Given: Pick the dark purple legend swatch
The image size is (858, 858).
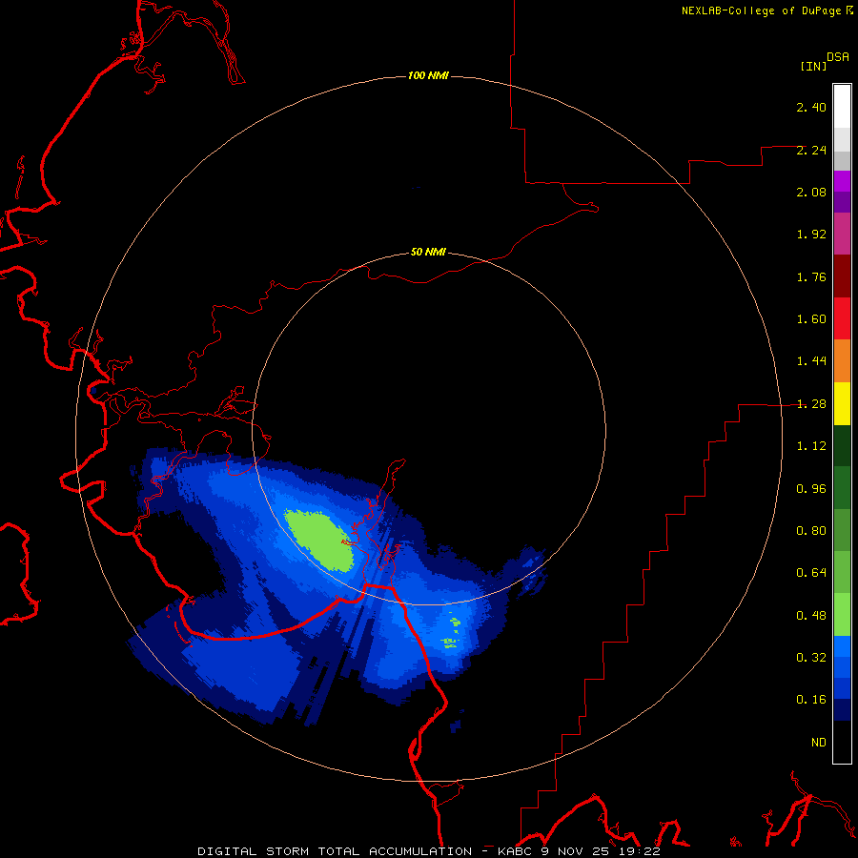Looking at the screenshot, I should pyautogui.click(x=842, y=202).
